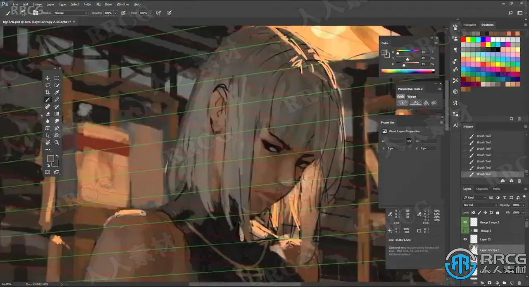Swap foreground and background colors arrows
The width and height of the screenshot is (529, 287).
click(x=57, y=156)
